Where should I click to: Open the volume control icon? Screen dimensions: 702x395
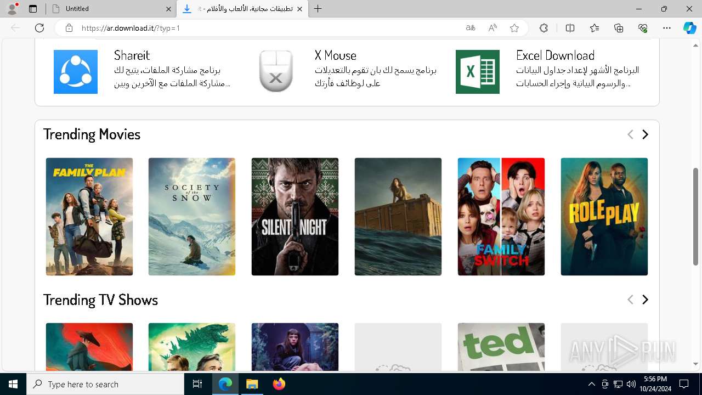point(631,384)
